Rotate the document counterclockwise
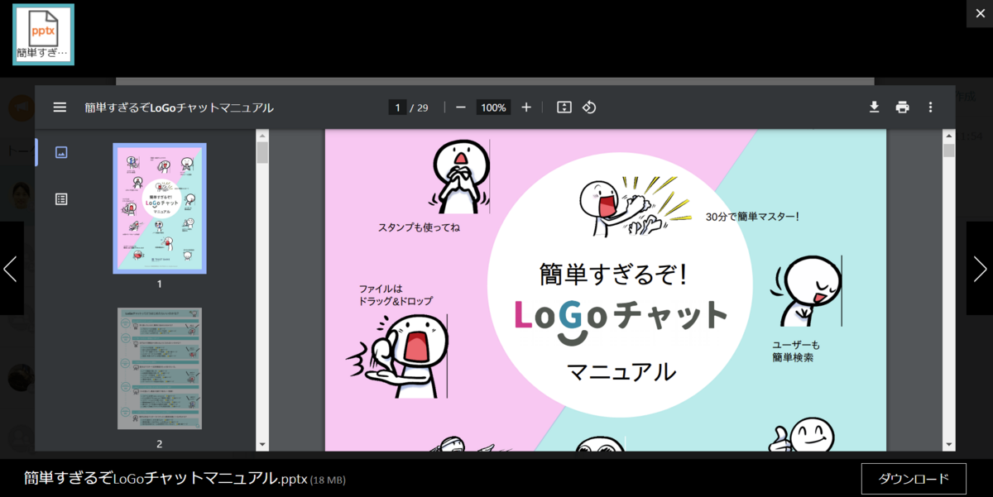This screenshot has height=497, width=993. 589,108
